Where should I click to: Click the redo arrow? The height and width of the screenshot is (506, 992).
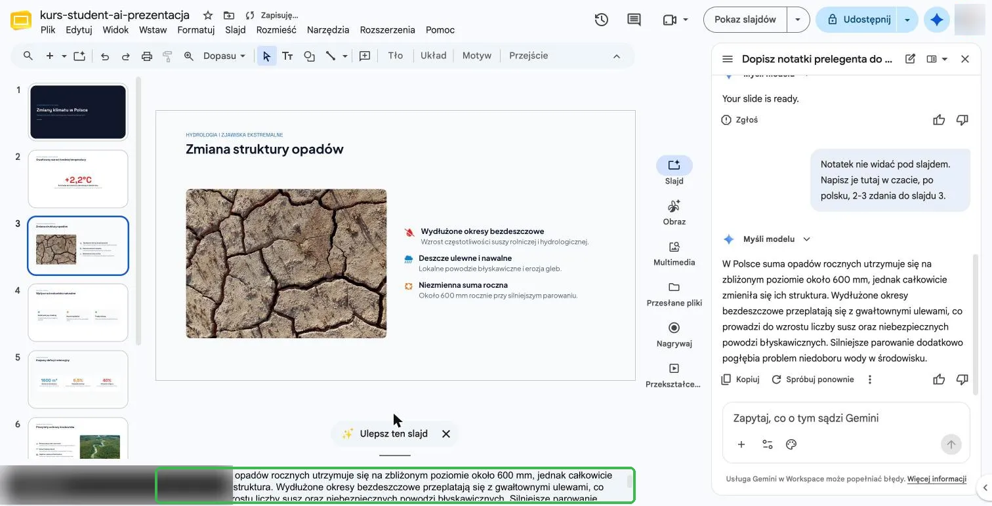pos(125,56)
